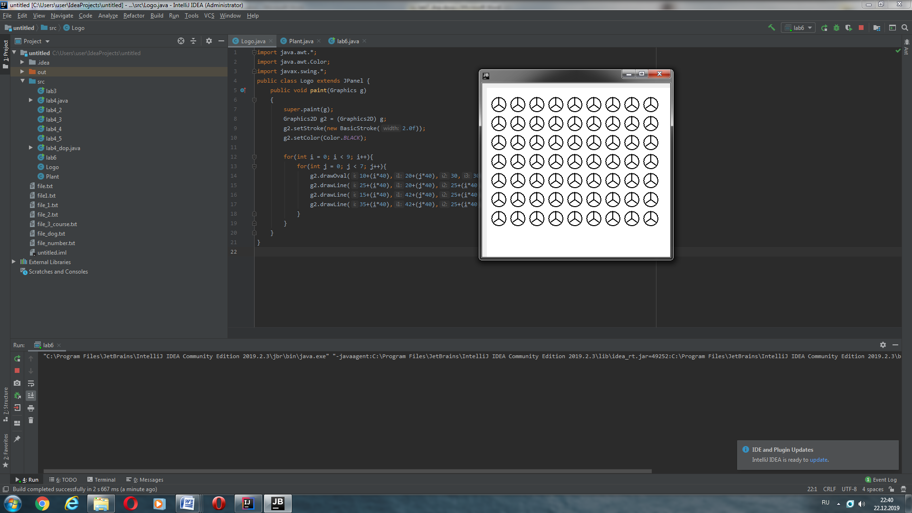Print the console output

31,408
